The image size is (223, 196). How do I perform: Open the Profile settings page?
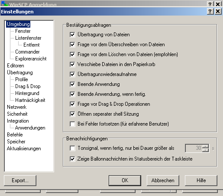pos(22,79)
